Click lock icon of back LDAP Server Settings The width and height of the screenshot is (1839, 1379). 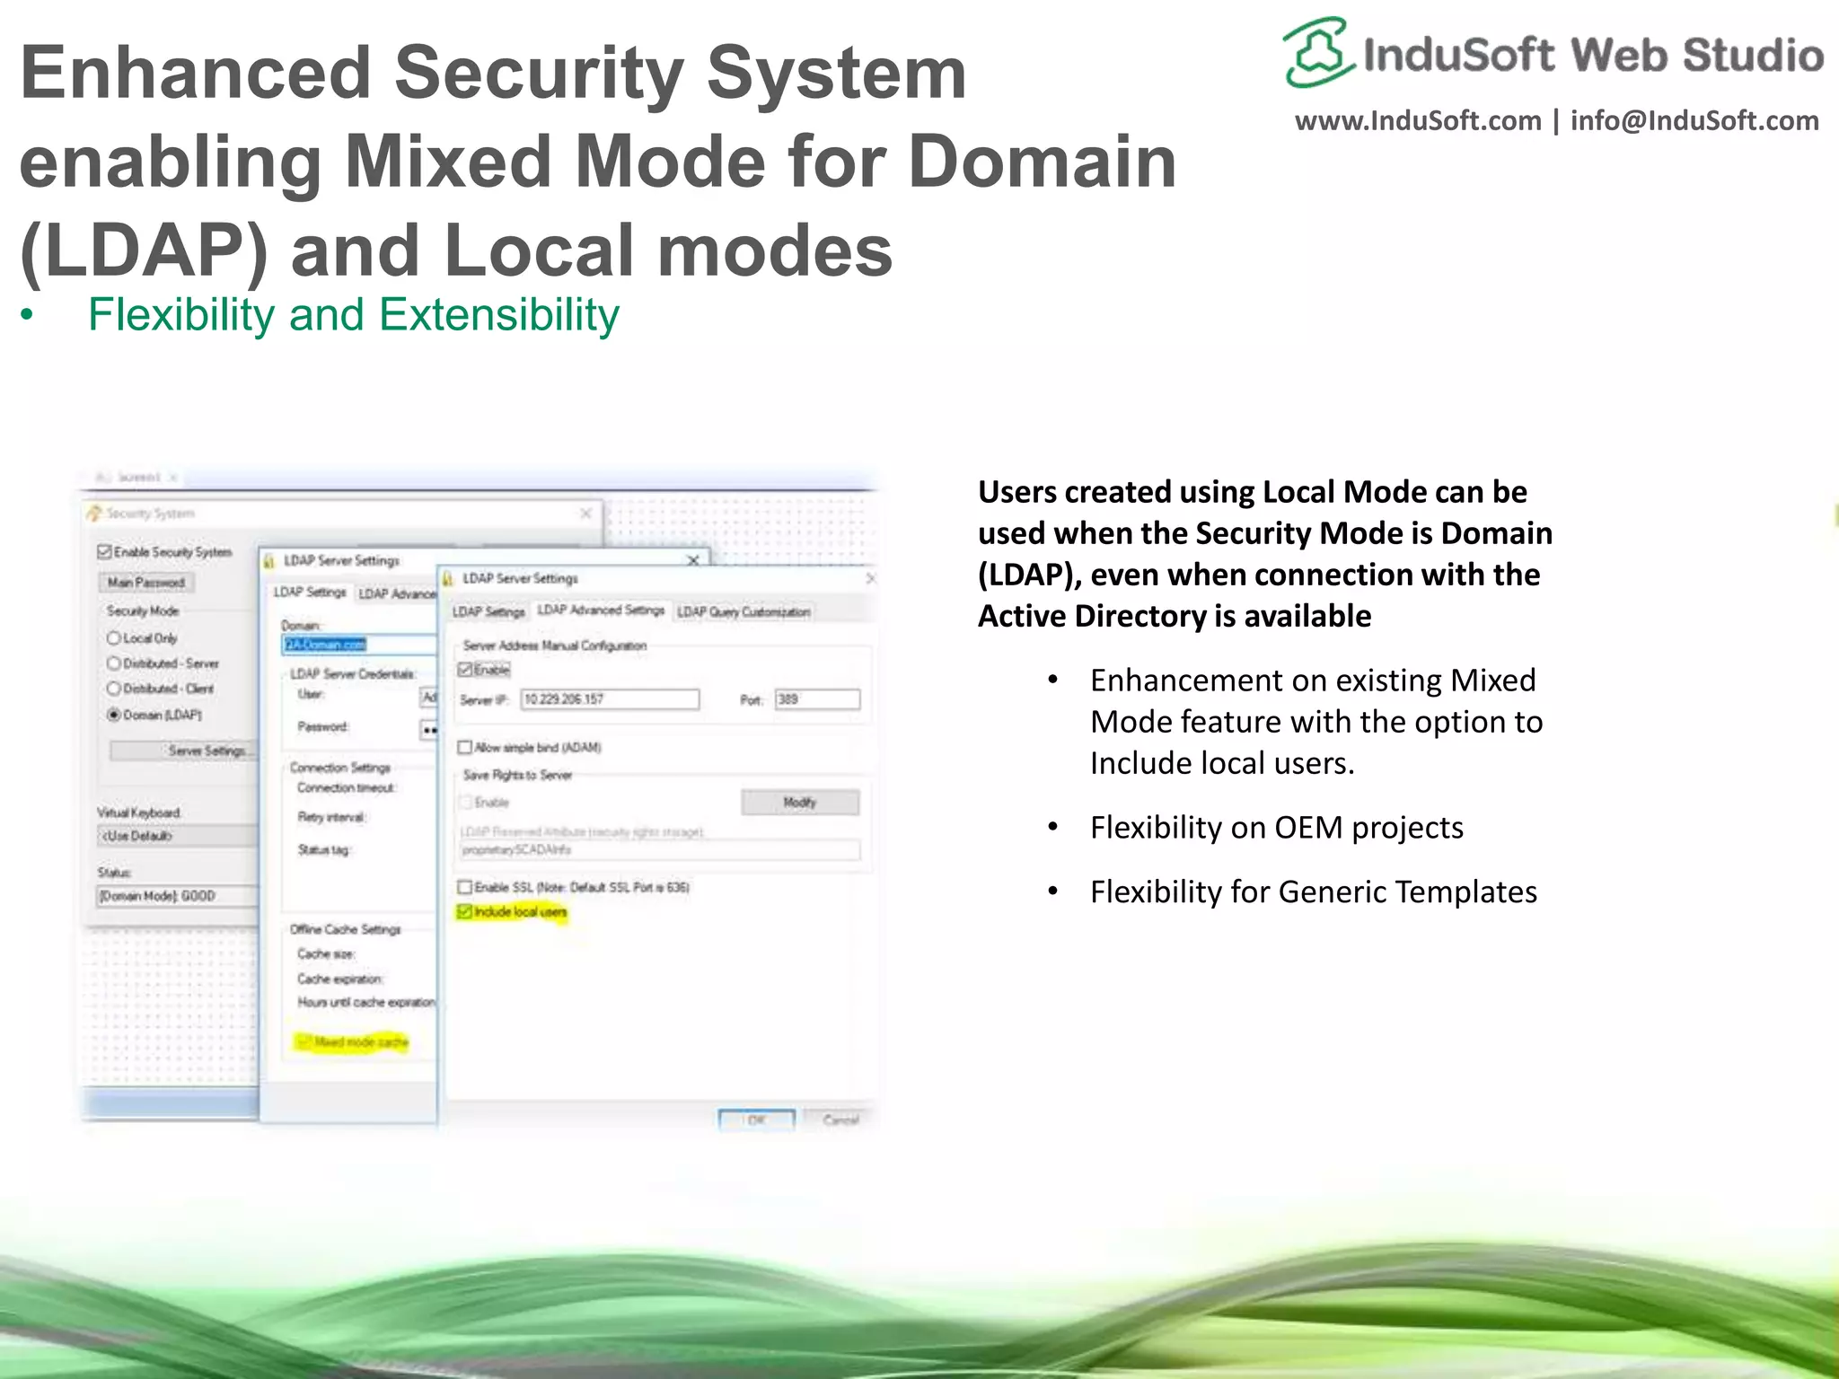click(269, 561)
